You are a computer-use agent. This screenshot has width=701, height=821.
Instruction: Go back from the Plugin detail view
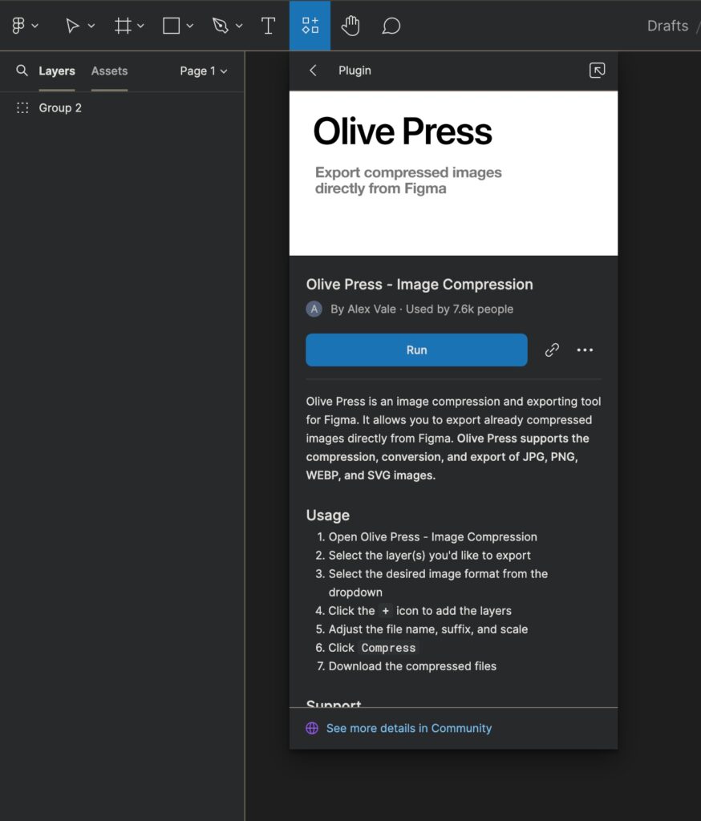[x=313, y=71]
